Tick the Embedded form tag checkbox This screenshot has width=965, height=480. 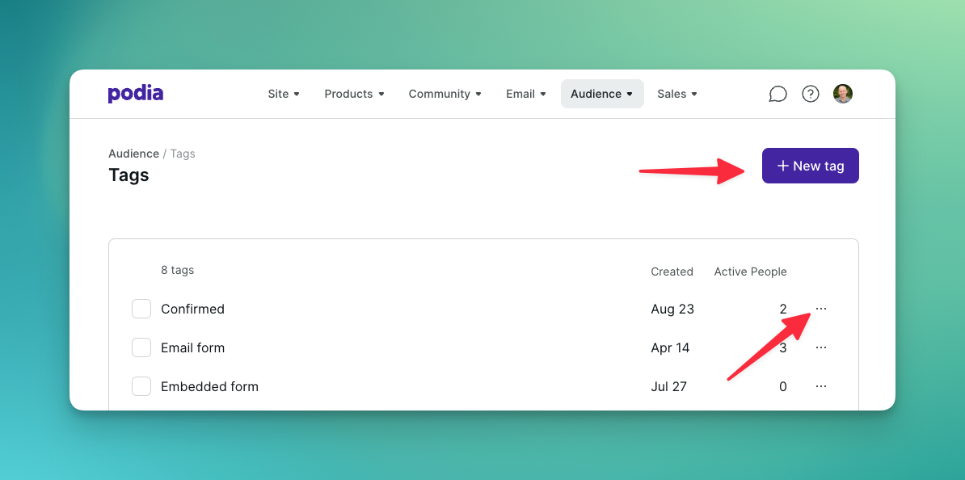click(x=141, y=386)
